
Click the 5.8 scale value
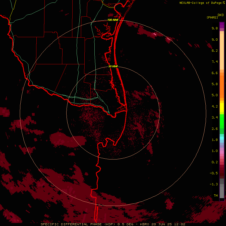click(215, 84)
